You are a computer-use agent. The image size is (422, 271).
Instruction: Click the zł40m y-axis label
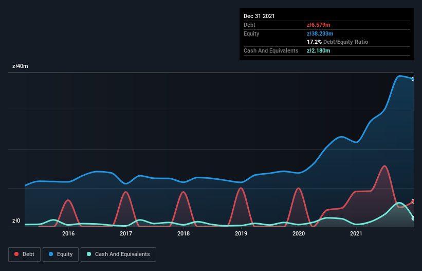tap(20, 66)
